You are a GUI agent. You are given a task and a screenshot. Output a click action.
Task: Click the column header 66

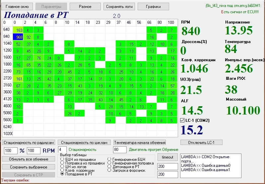152,23
